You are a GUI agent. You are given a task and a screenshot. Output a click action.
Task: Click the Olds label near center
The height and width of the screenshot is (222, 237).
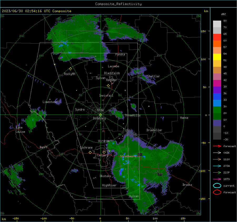point(100,110)
